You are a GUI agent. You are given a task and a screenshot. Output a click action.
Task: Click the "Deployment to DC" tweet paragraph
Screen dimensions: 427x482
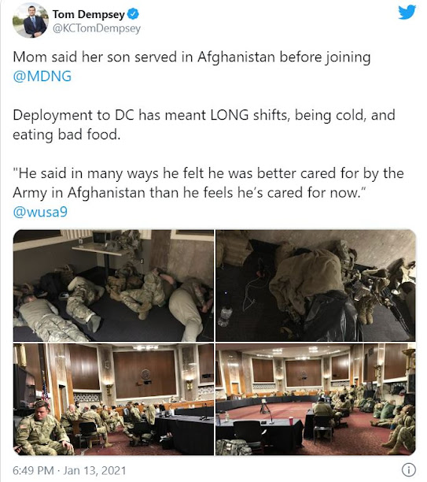204,124
